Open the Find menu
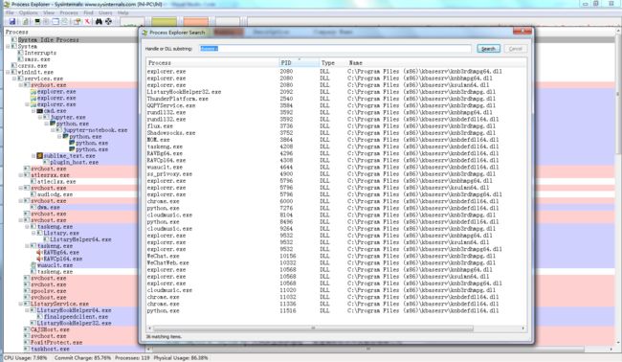The height and width of the screenshot is (362, 622). coord(88,12)
